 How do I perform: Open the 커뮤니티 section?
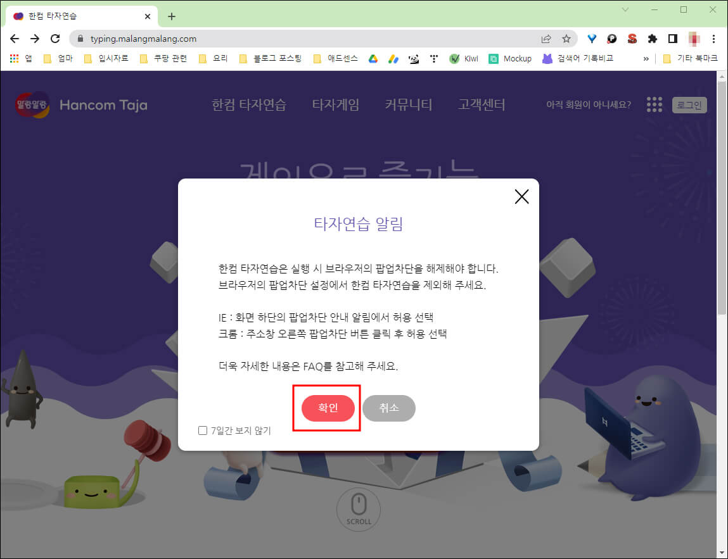coord(409,106)
